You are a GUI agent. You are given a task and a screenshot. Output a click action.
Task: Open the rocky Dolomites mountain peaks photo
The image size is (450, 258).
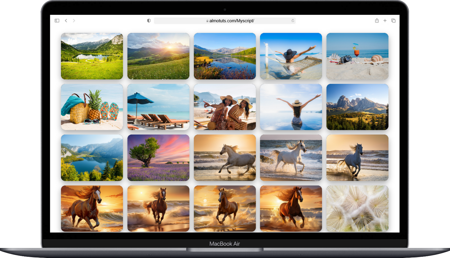click(357, 107)
